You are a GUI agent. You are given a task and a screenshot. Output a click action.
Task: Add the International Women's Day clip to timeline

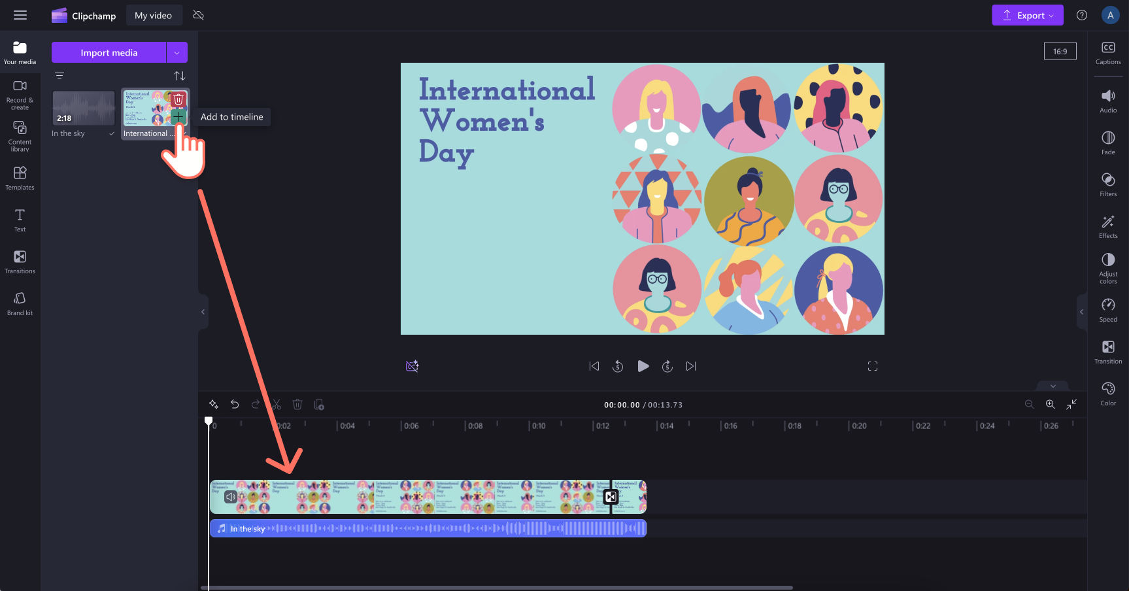pos(177,117)
